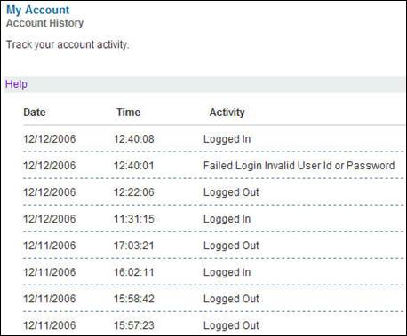Click the date in the 17:03:21 row
Image resolution: width=407 pixels, height=336 pixels.
point(50,246)
